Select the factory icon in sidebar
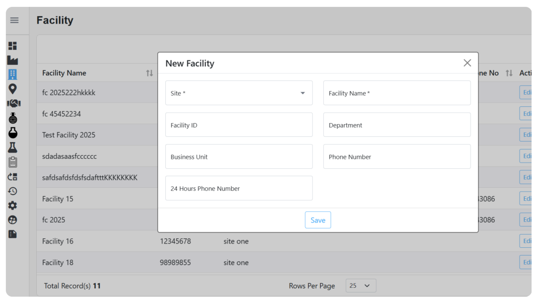Screen dimensions: 539x303 pyautogui.click(x=13, y=60)
